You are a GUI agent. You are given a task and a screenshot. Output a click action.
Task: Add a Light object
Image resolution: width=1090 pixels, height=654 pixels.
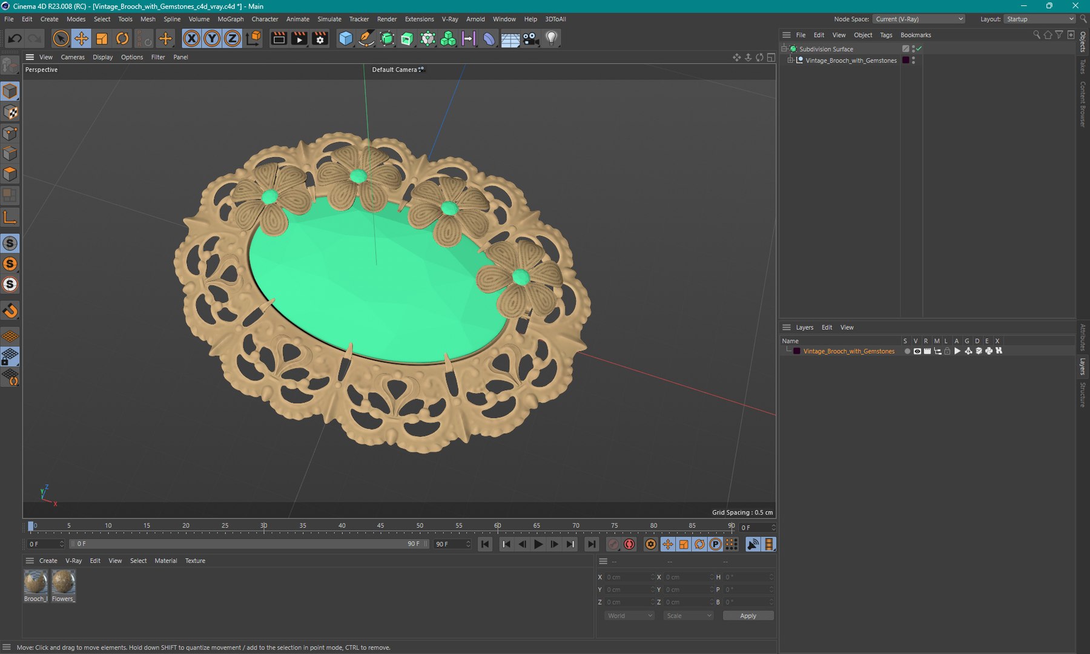coord(551,39)
